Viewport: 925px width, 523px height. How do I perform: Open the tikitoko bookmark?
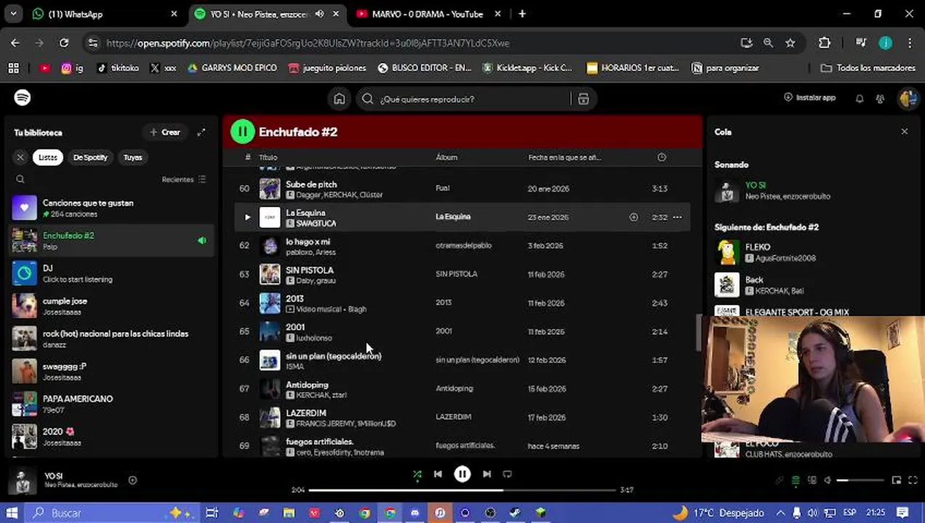(x=118, y=68)
